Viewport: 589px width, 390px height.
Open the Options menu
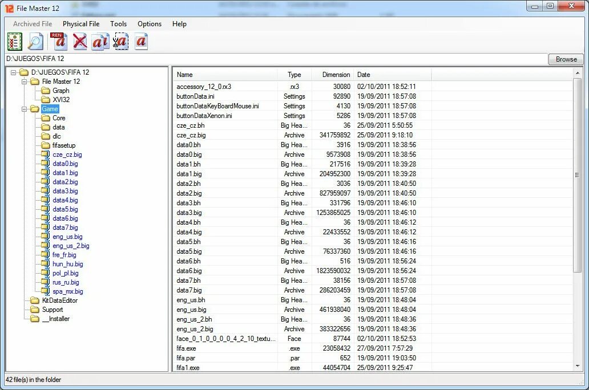tap(150, 23)
